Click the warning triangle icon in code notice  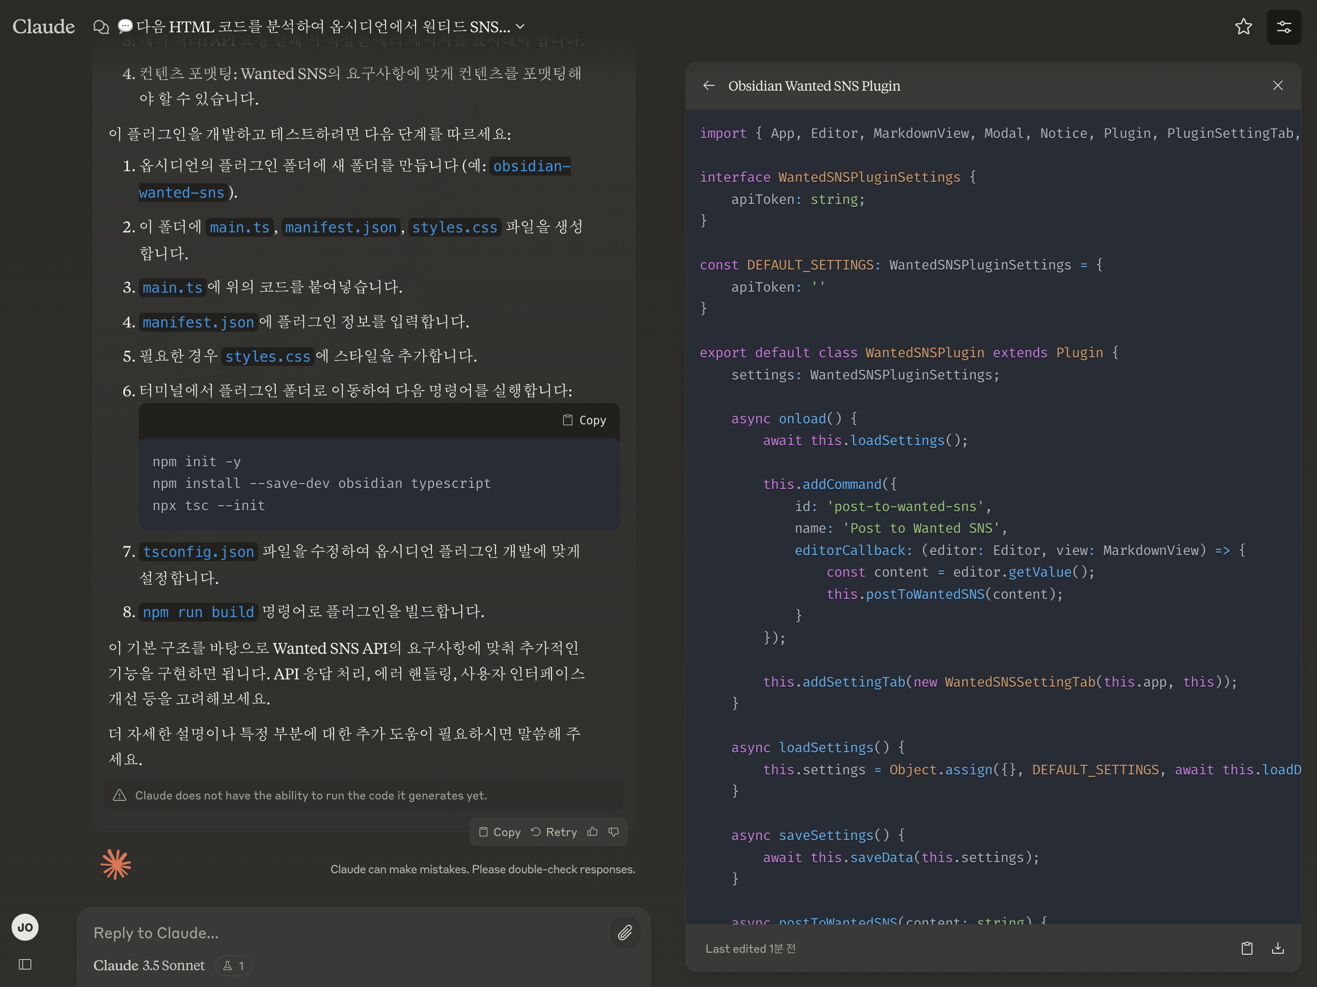click(120, 795)
